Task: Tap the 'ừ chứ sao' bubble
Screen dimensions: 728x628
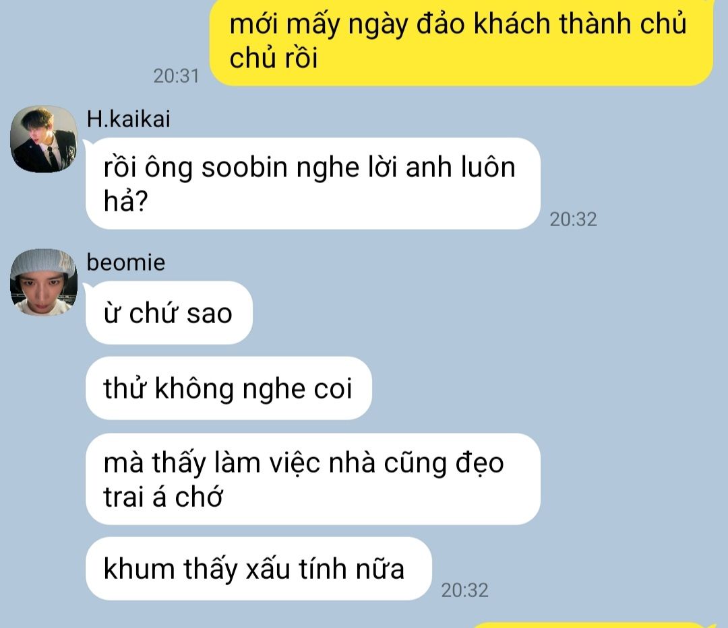Action: click(169, 313)
